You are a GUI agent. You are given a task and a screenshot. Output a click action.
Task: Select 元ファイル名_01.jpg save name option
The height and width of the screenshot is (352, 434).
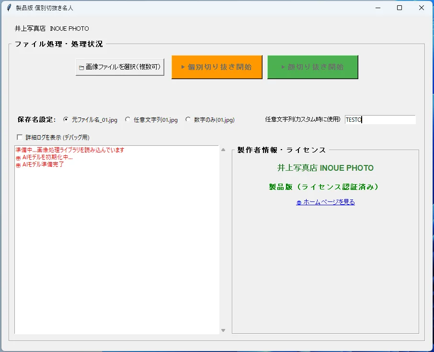90,120
